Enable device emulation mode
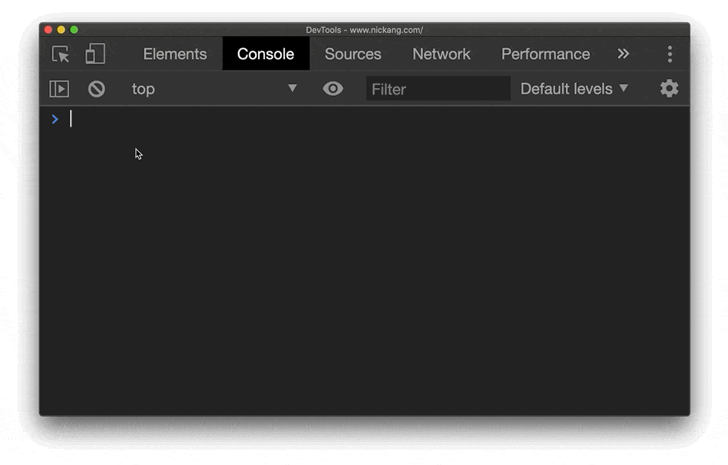This screenshot has height=465, width=728. pos(94,54)
